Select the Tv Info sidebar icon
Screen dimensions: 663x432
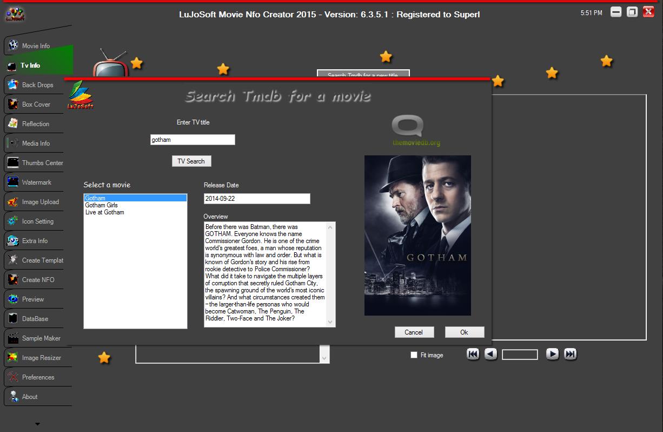coord(12,66)
